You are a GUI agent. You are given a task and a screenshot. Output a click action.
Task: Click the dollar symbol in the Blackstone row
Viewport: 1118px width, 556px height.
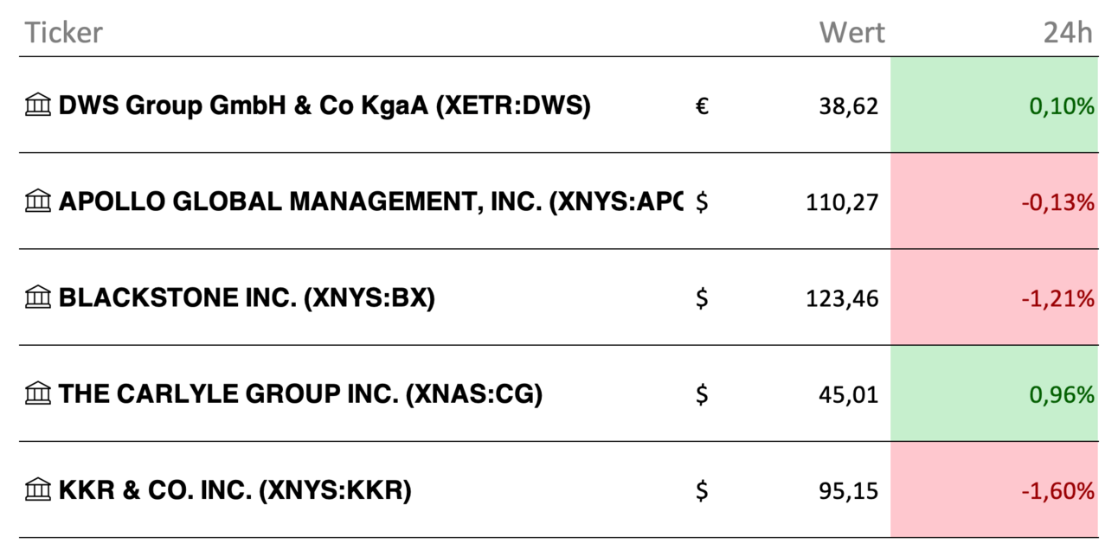[x=703, y=298]
